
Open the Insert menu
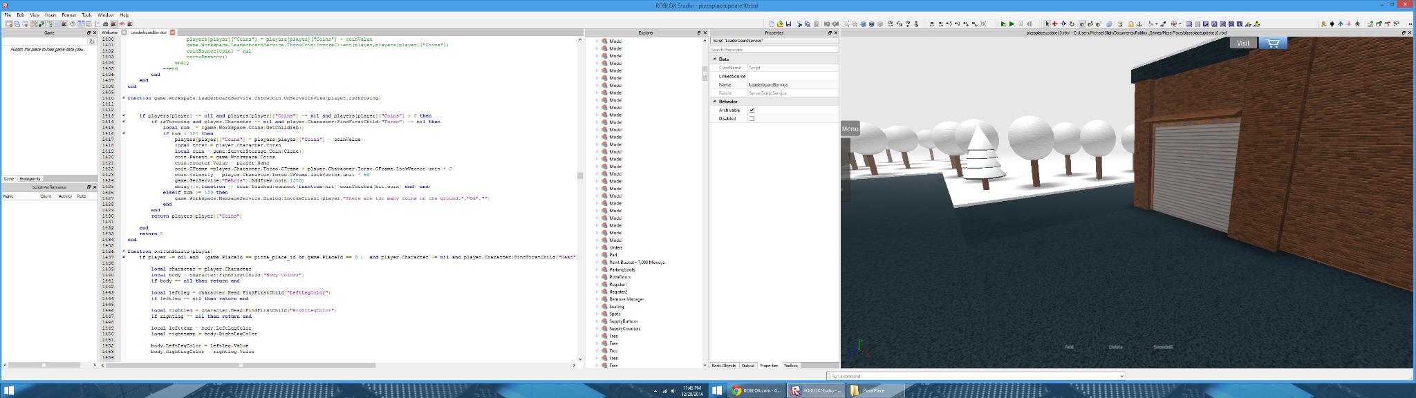tap(50, 15)
